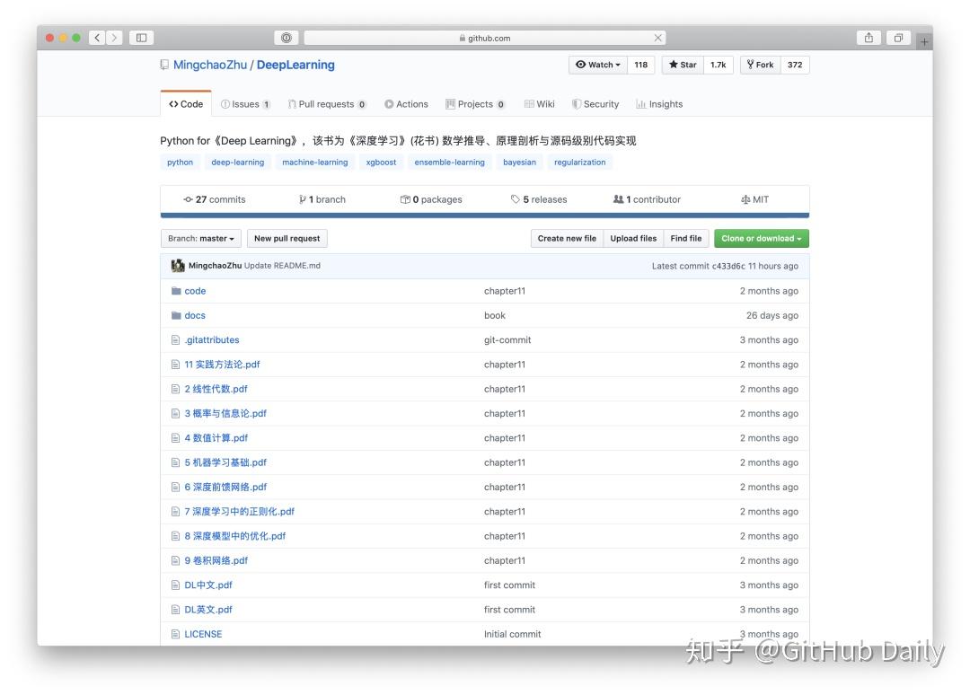Select the regularization topic tag
Viewport: 970px width, 695px height.
579,162
